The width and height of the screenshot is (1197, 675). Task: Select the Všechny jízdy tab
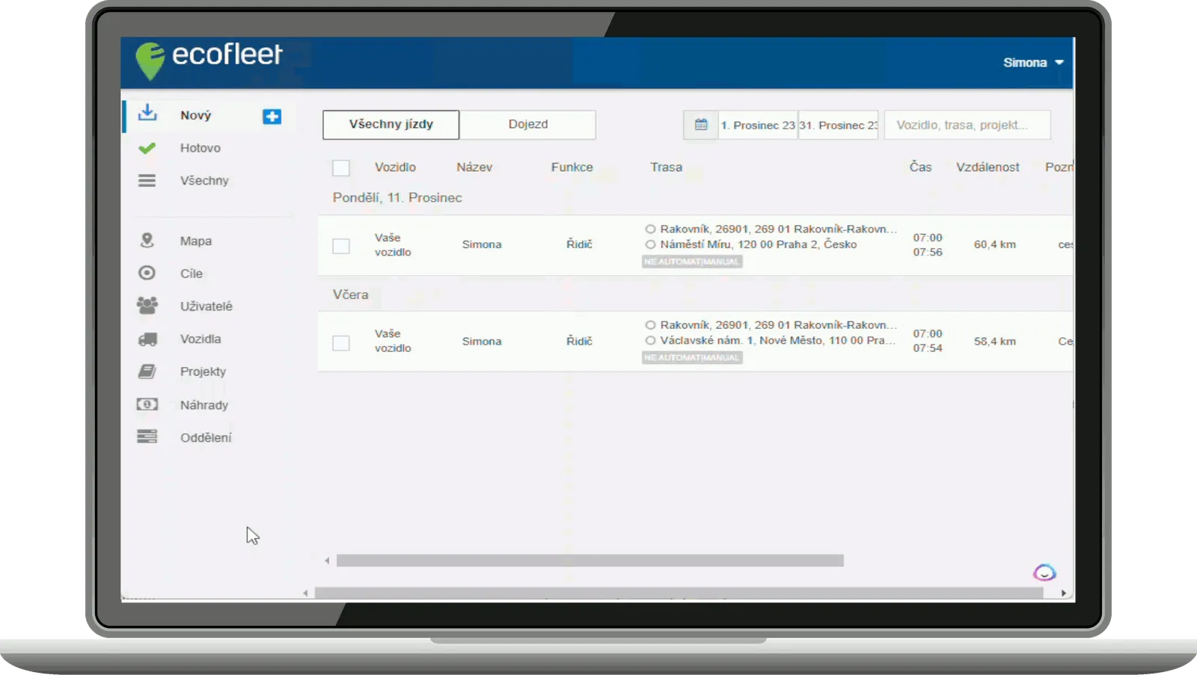391,125
